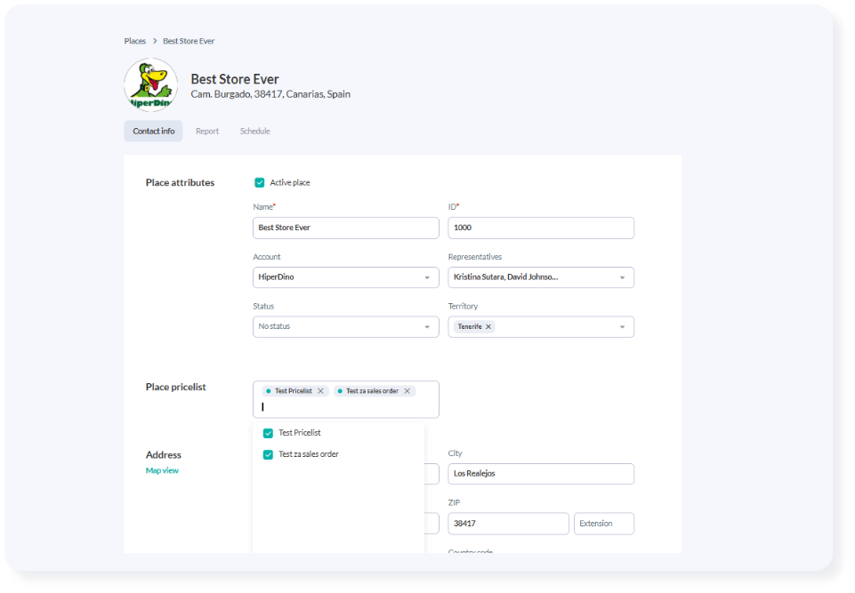Image resolution: width=855 pixels, height=593 pixels.
Task: Click the HiperDino store logo avatar
Action: point(150,85)
